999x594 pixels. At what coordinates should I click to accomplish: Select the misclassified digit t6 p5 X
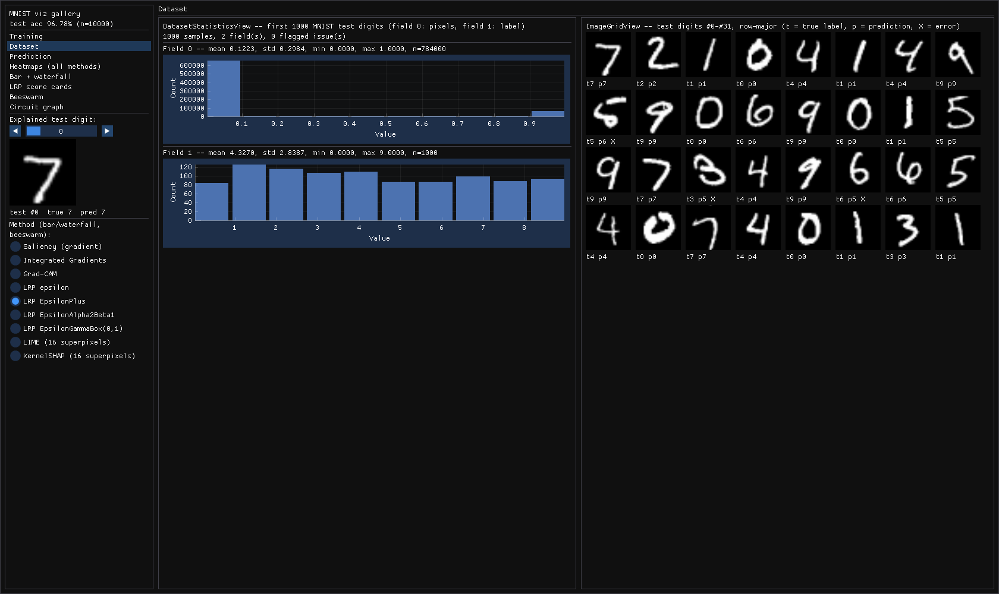point(858,170)
